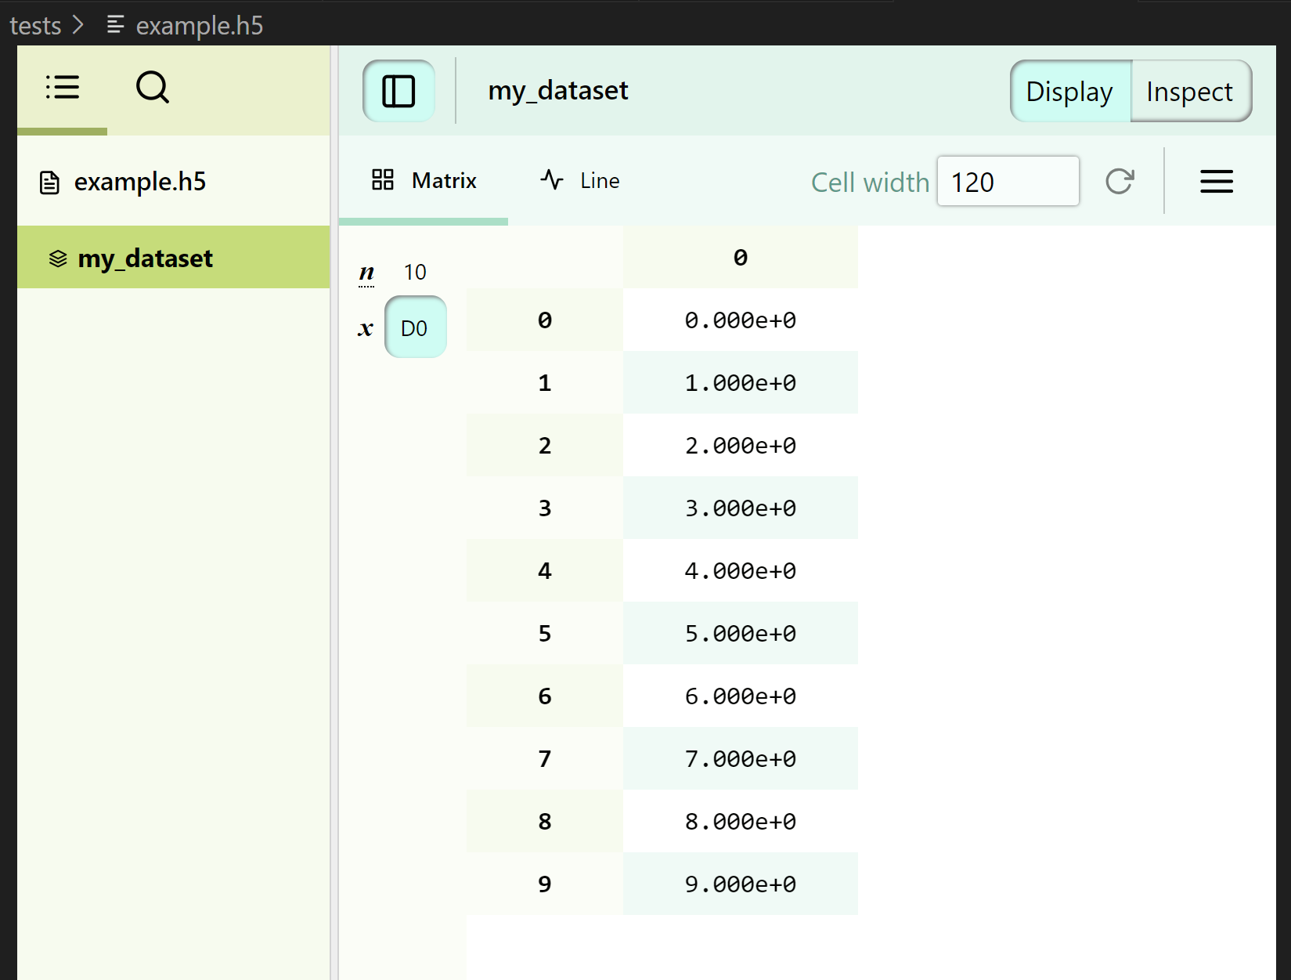Screen dimensions: 1291x980
Task: Click the my_dataset title in header
Action: pos(558,91)
